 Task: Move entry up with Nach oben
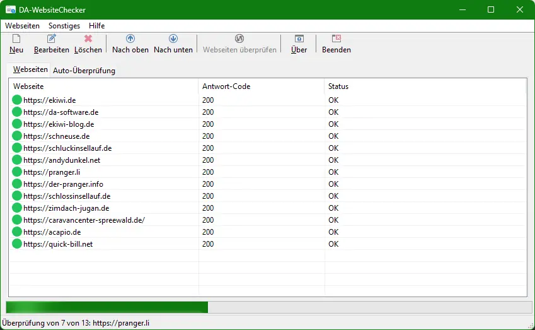[x=130, y=39]
